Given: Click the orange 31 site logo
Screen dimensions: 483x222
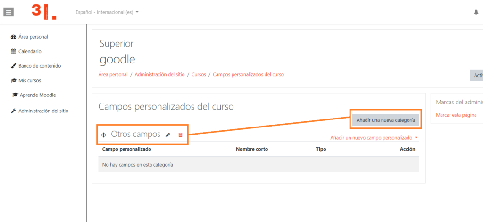Looking at the screenshot, I should pos(43,12).
